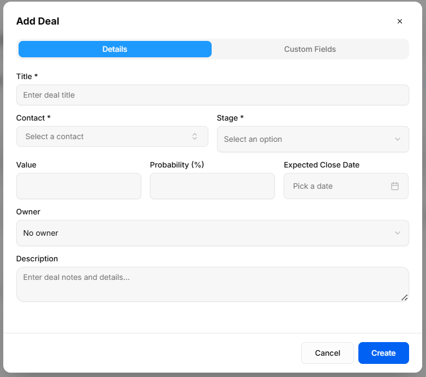Switch to the Details tab
The image size is (426, 377).
pyautogui.click(x=115, y=49)
